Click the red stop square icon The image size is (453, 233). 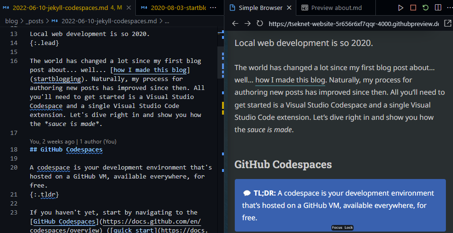coord(413,8)
